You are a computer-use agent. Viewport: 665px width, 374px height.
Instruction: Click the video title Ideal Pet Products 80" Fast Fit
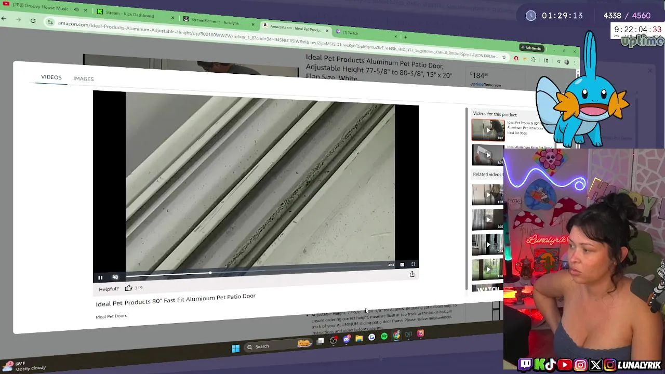pos(176,299)
